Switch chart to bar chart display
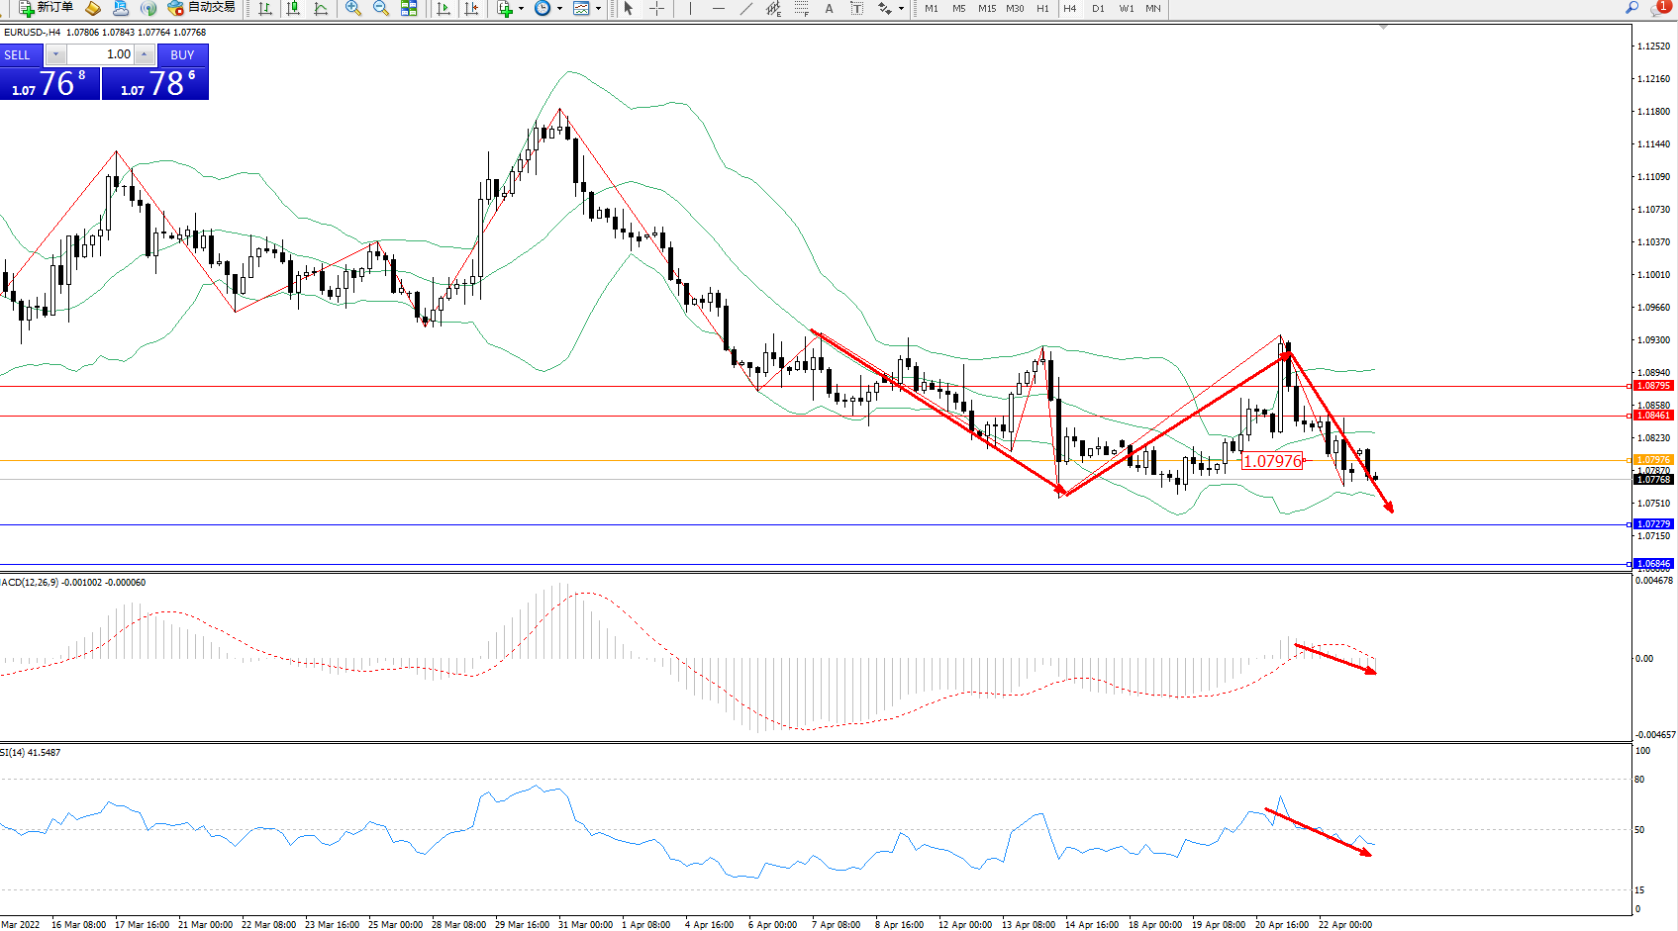 (265, 8)
